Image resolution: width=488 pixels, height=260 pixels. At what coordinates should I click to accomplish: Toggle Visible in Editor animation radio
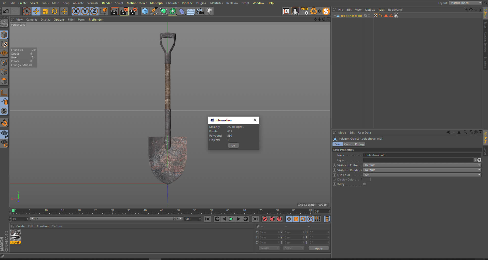pyautogui.click(x=334, y=165)
